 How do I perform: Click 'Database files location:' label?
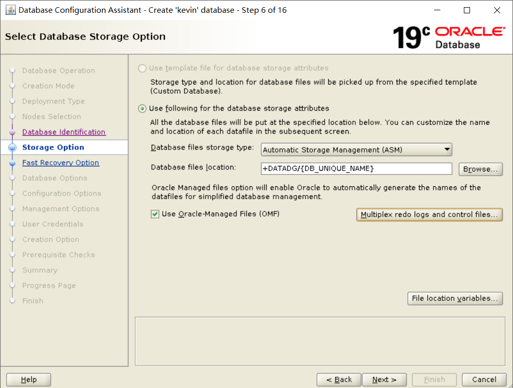click(194, 167)
